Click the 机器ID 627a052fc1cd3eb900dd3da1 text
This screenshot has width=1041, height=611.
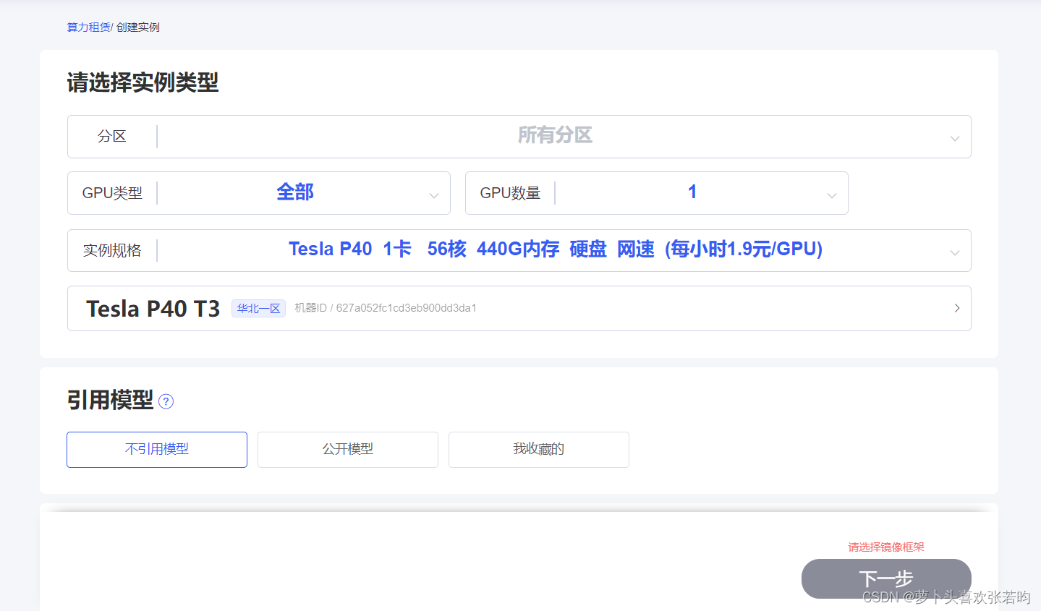pos(386,308)
